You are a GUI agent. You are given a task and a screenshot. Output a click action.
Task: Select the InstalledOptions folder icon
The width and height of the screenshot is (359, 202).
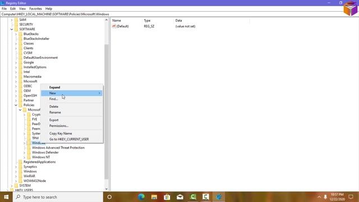point(20,67)
